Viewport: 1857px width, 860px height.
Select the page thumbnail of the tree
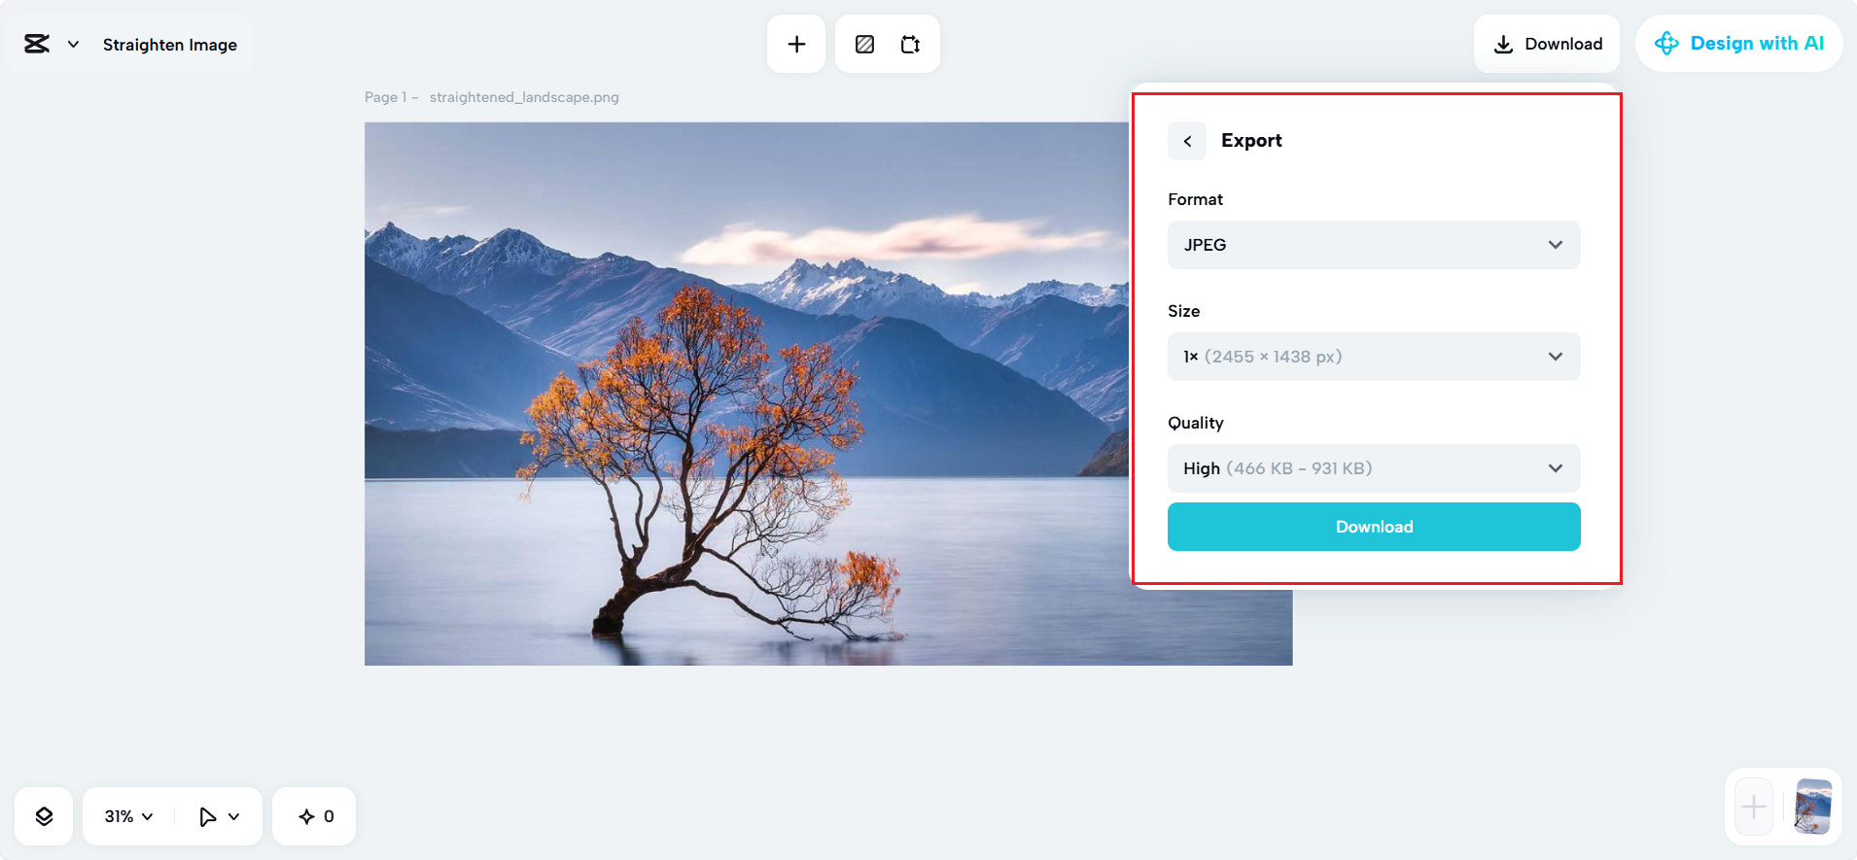[x=1813, y=807]
